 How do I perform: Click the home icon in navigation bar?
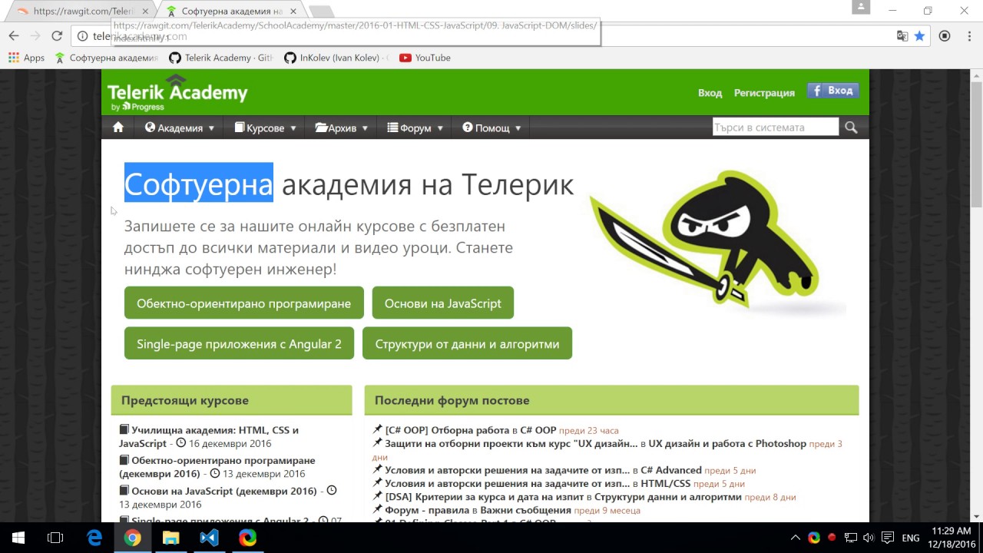pyautogui.click(x=118, y=127)
